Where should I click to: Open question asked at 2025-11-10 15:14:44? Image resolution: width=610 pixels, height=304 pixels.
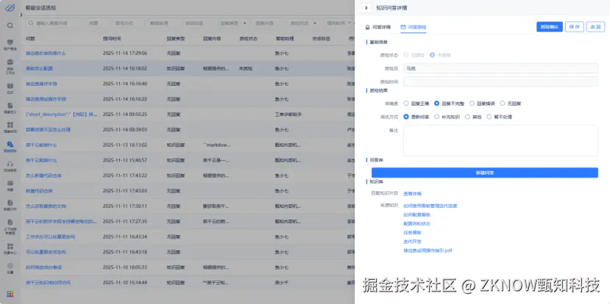pos(49,283)
